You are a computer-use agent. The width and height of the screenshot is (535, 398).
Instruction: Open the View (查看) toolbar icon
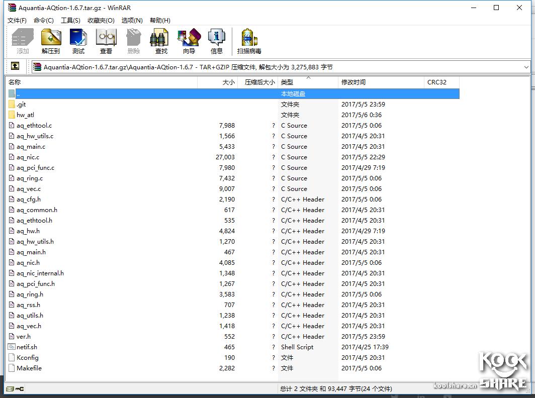coord(106,41)
